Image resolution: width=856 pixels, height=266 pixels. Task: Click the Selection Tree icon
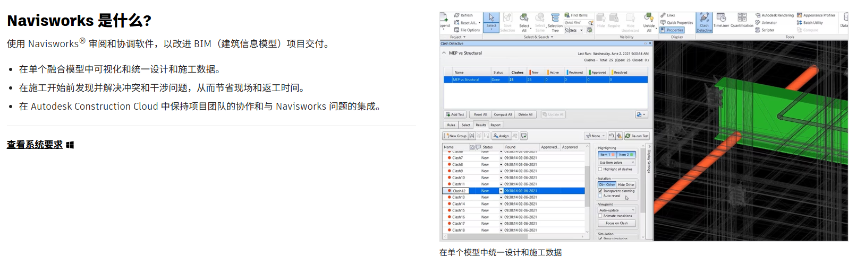[x=555, y=21]
